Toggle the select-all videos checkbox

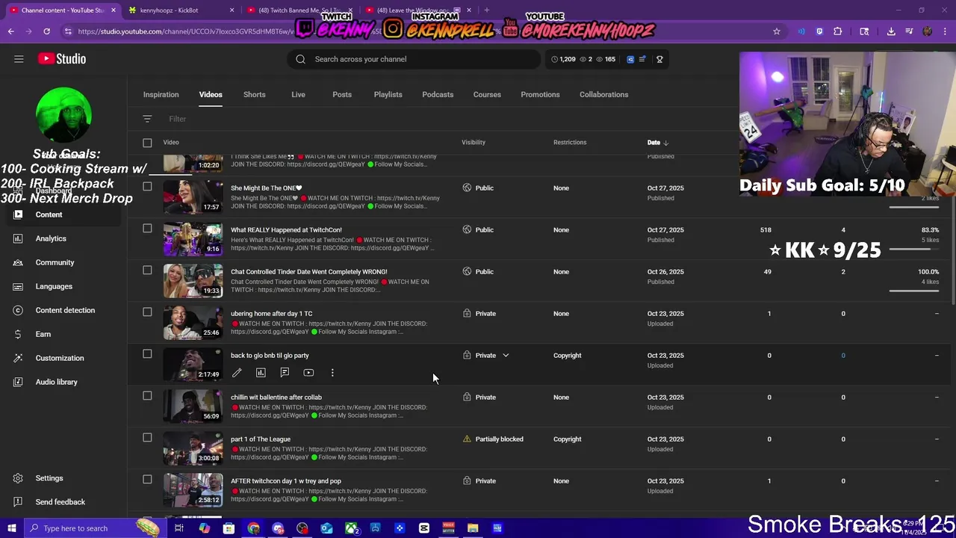pos(147,143)
